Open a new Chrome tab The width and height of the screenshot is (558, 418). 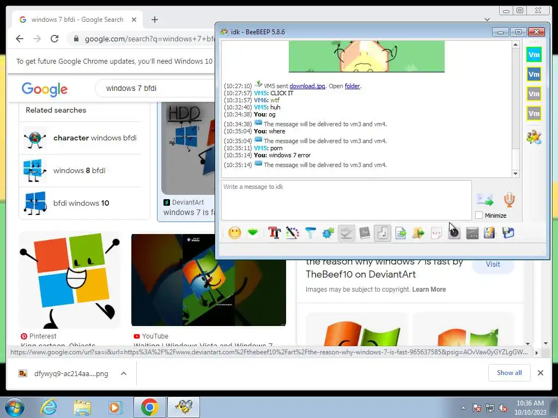click(154, 20)
